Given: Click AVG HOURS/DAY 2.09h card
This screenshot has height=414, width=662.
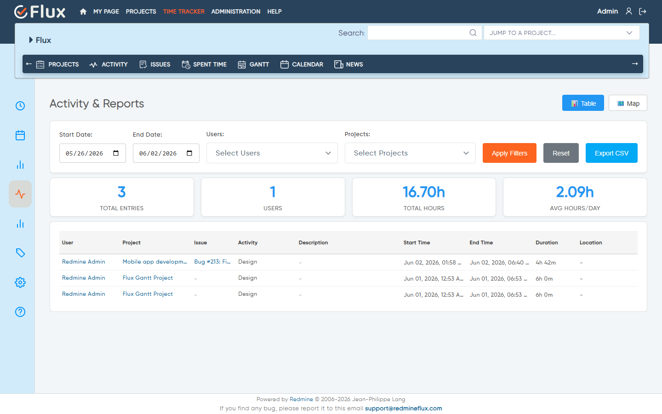Looking at the screenshot, I should pyautogui.click(x=575, y=197).
